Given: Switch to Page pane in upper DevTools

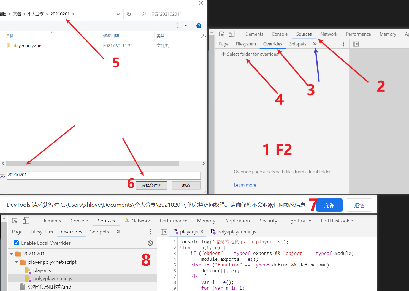Looking at the screenshot, I should click(224, 44).
